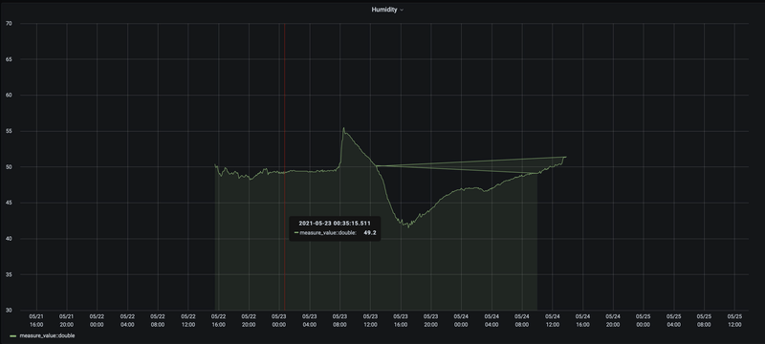The height and width of the screenshot is (344, 765).
Task: Click the 05/21 16:00 x-axis label
Action: click(36, 320)
